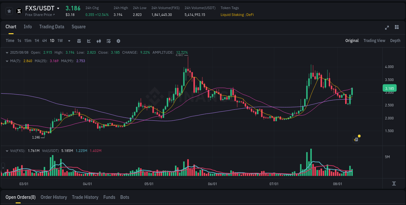The image size is (406, 205).
Task: Open the extra timeframe dropdown arrow
Action: coord(69,41)
